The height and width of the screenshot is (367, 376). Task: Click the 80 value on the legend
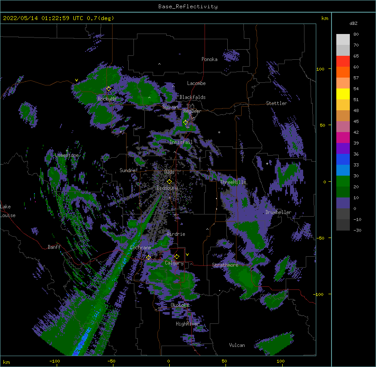click(356, 34)
